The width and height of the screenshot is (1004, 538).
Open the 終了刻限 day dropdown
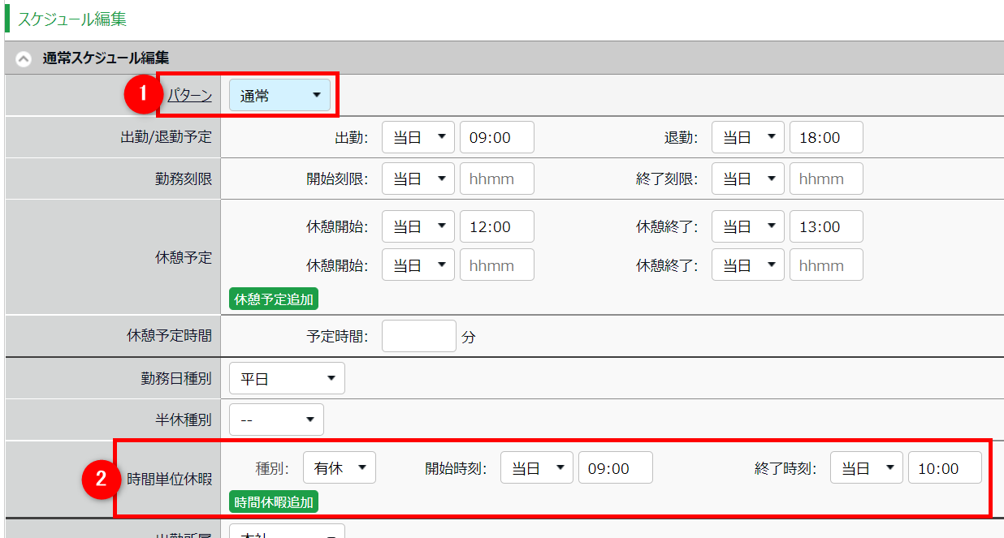coord(747,179)
